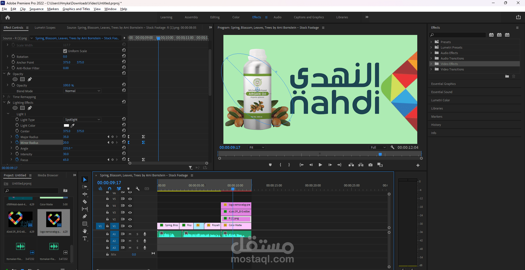Select the Track Select Forward tool
Screen dimensions: 525x270
coord(85,187)
